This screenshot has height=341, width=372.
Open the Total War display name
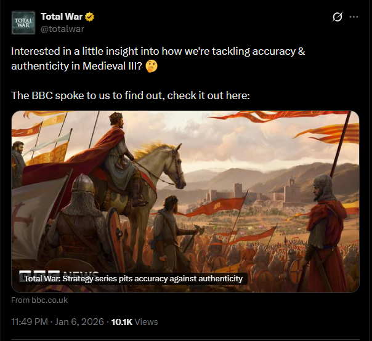61,17
